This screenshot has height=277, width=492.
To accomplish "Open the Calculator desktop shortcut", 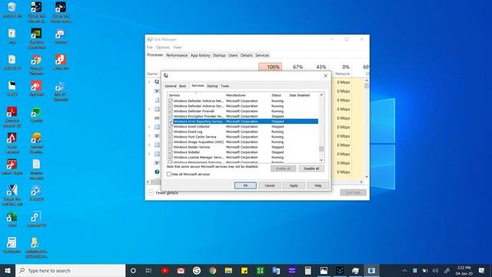I will pos(12,245).
